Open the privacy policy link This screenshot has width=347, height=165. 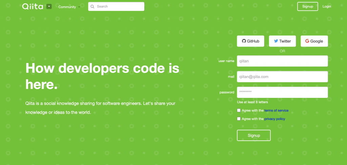tap(274, 119)
